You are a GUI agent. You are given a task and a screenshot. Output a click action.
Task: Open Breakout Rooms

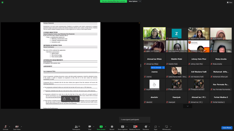tap(135, 127)
